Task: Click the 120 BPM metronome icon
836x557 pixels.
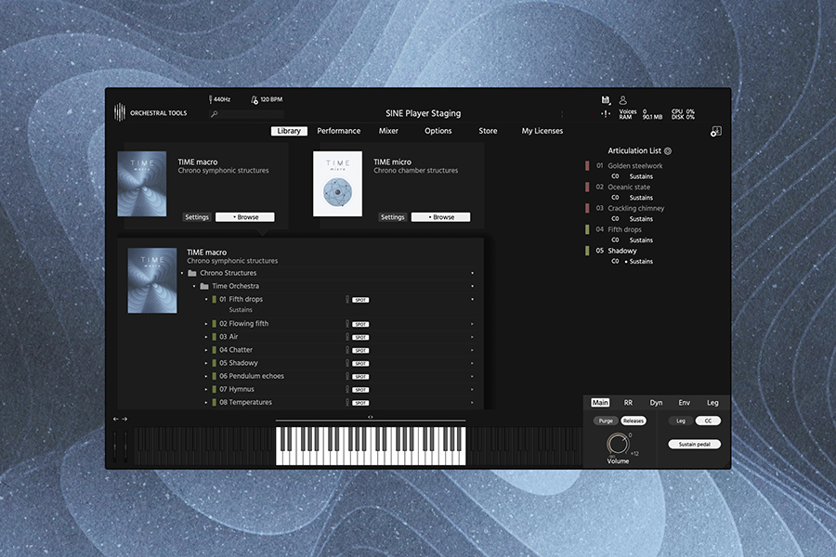Action: [x=255, y=99]
